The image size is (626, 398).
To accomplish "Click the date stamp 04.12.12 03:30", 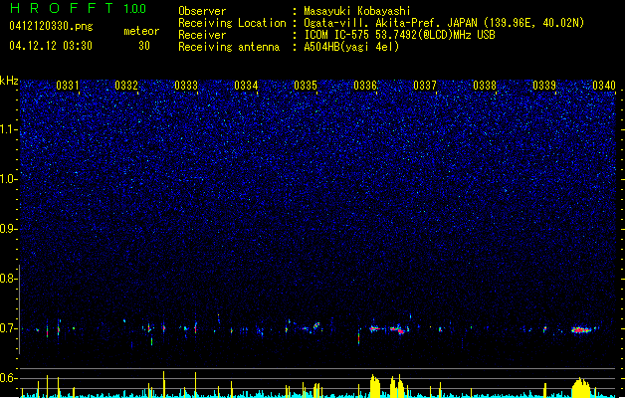I will (51, 46).
